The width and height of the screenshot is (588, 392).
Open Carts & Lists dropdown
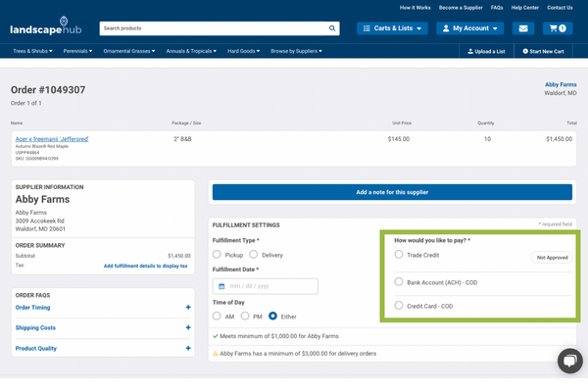(x=392, y=28)
